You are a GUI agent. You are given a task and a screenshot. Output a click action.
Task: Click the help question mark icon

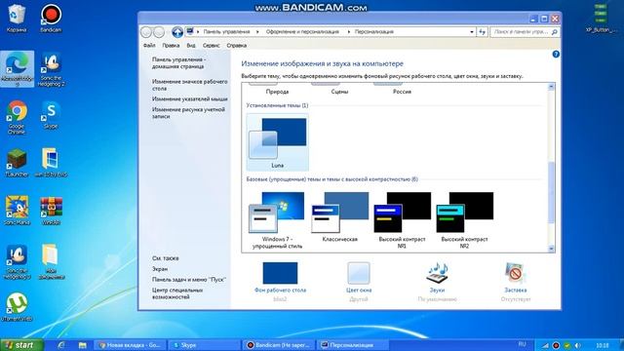(556, 55)
